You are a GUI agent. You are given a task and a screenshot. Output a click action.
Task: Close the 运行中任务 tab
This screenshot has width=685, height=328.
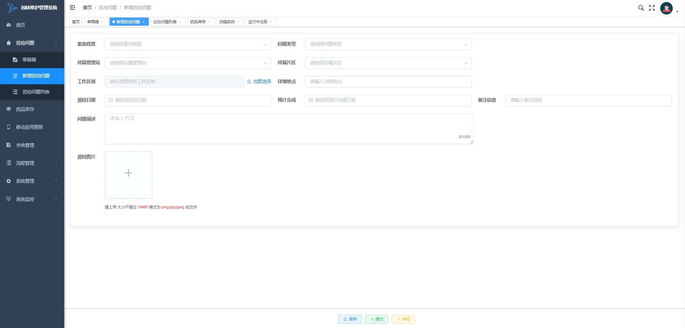[x=271, y=22]
